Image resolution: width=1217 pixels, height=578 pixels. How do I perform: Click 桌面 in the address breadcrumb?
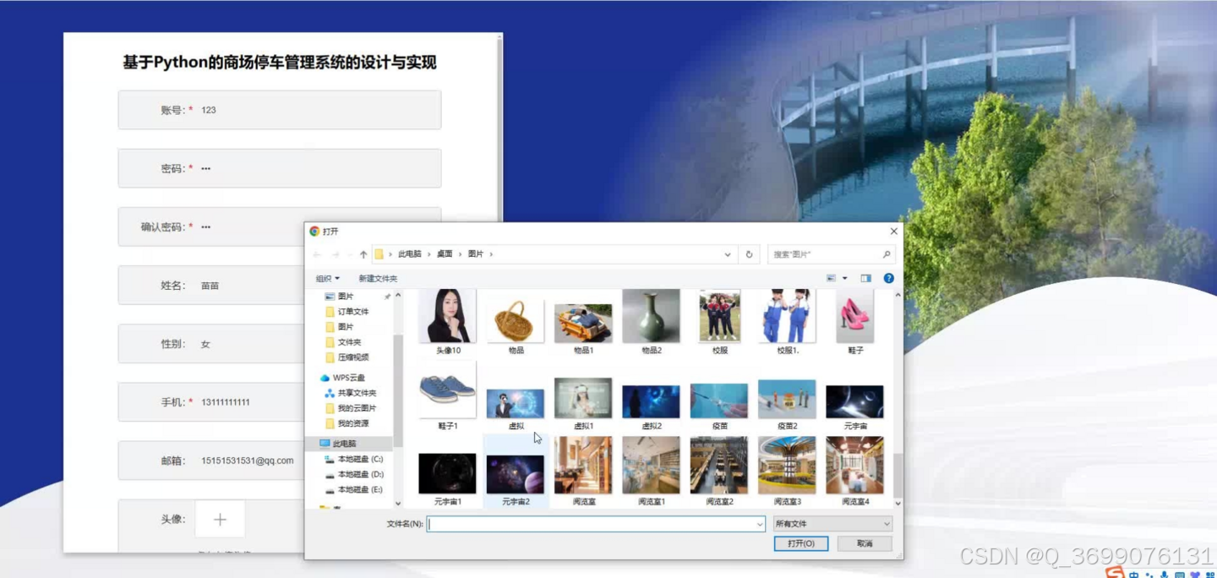click(x=445, y=254)
